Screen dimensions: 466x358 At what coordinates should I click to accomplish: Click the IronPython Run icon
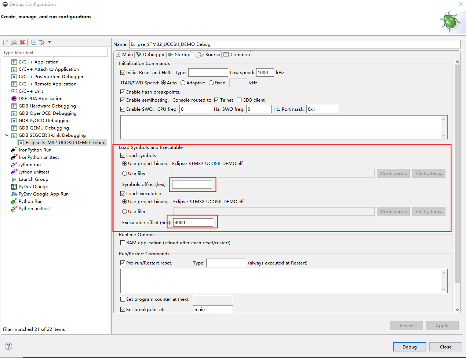14,150
